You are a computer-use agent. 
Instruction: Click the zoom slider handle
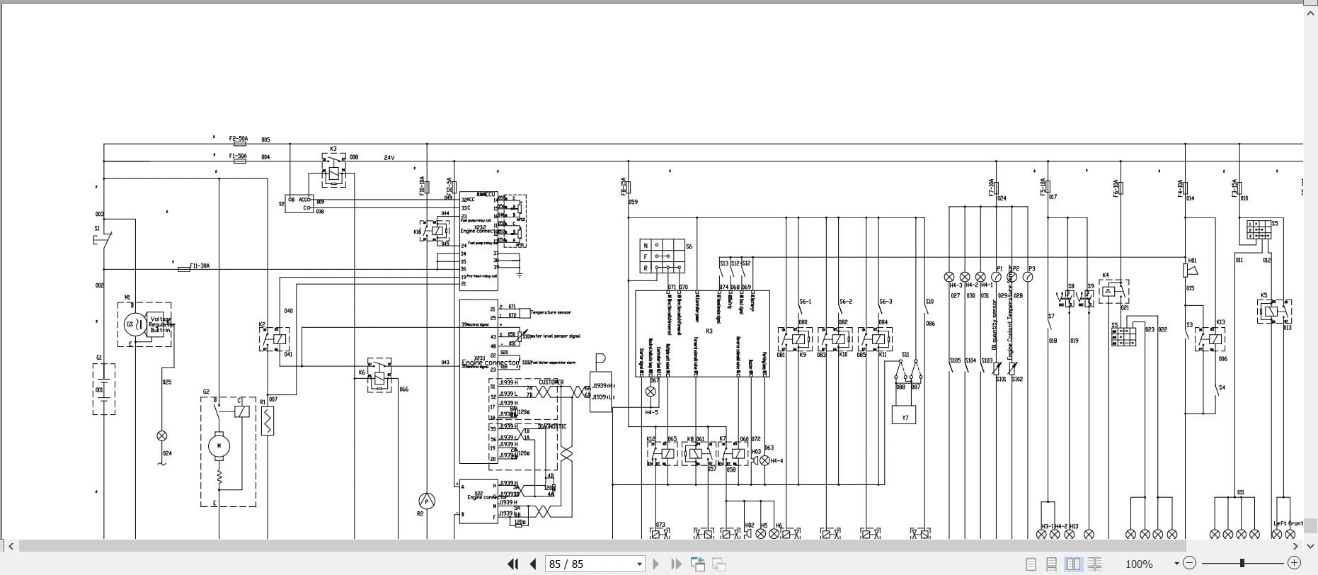(1242, 563)
